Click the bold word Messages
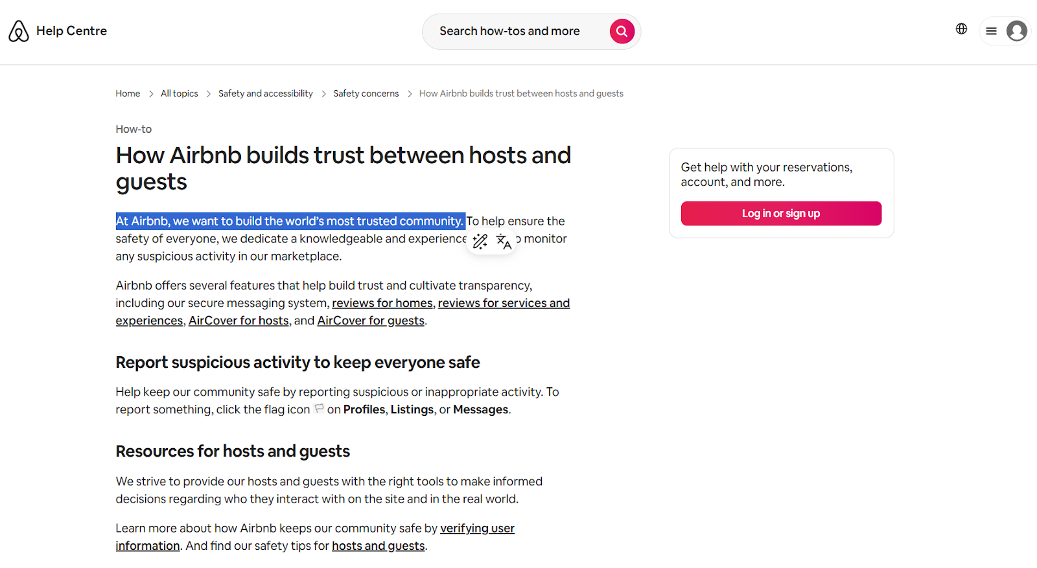Image resolution: width=1037 pixels, height=568 pixels. coord(480,410)
